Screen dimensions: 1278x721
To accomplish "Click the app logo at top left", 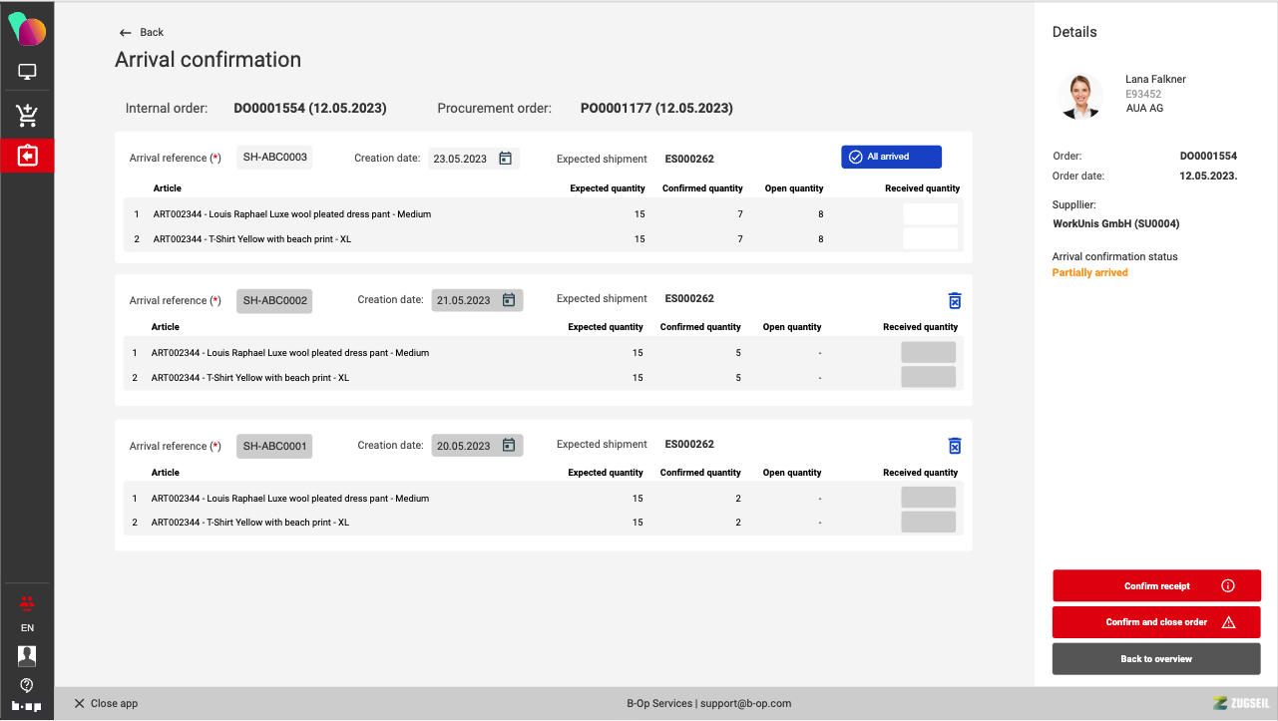I will point(27,30).
